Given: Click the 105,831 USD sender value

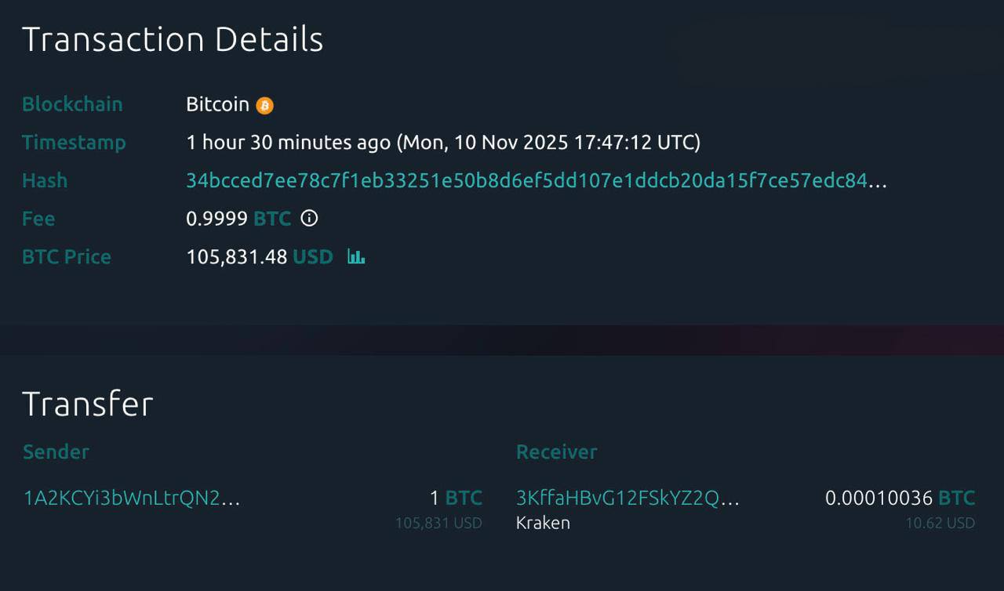Looking at the screenshot, I should click(x=438, y=523).
